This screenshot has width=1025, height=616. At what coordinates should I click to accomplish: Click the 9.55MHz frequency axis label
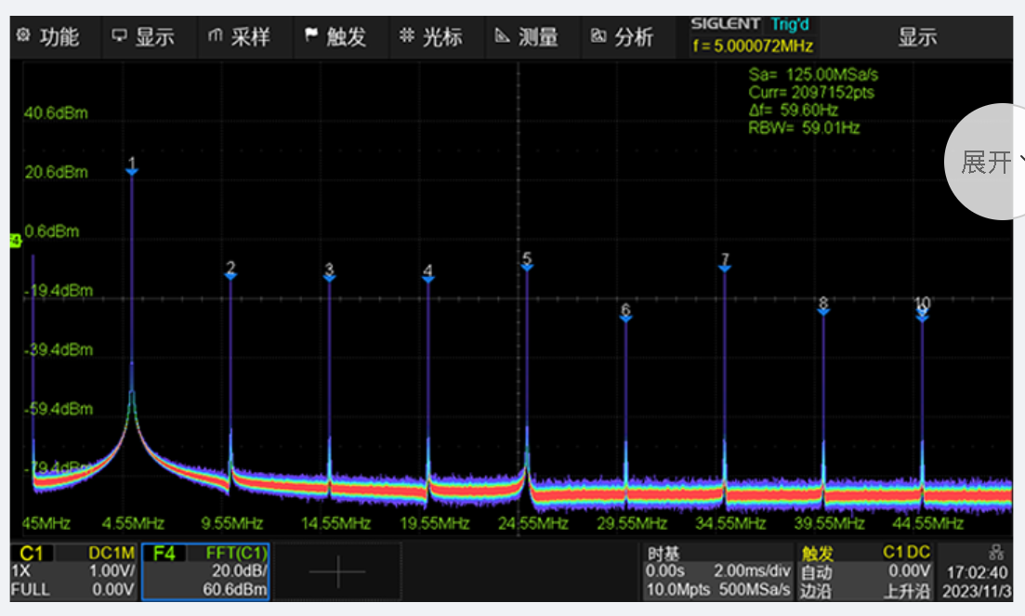point(232,523)
